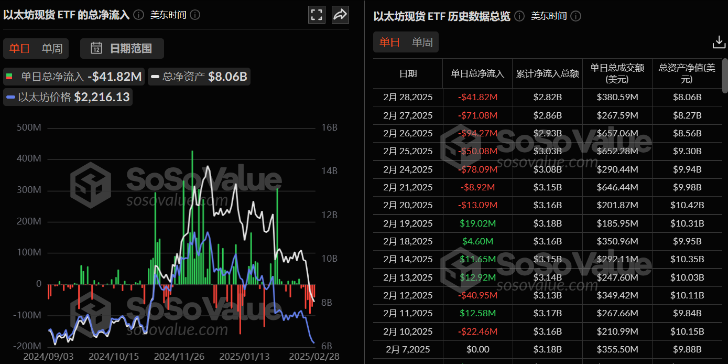Viewport: 728px width, 364px height.
Task: Click the 2025/02/28 axis label on the chart
Action: point(314,356)
